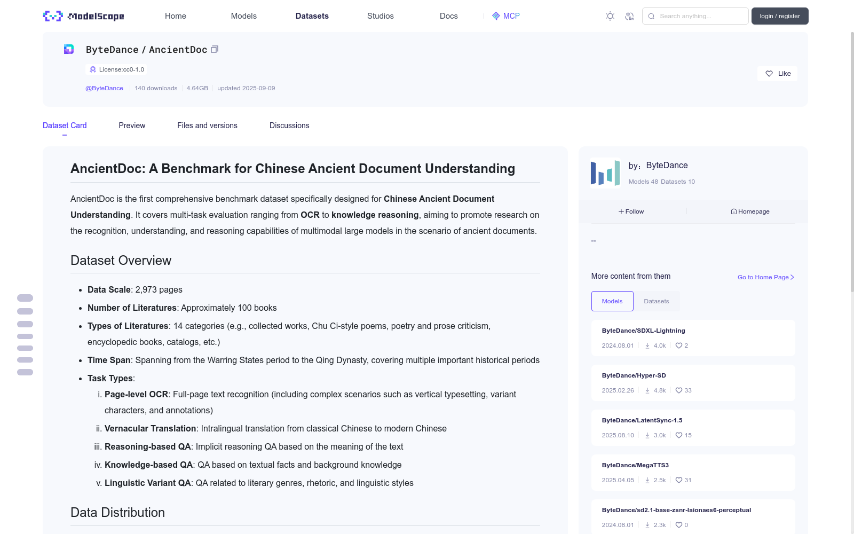
Task: Click the AncientDoc dataset avatar icon
Action: pyautogui.click(x=69, y=49)
